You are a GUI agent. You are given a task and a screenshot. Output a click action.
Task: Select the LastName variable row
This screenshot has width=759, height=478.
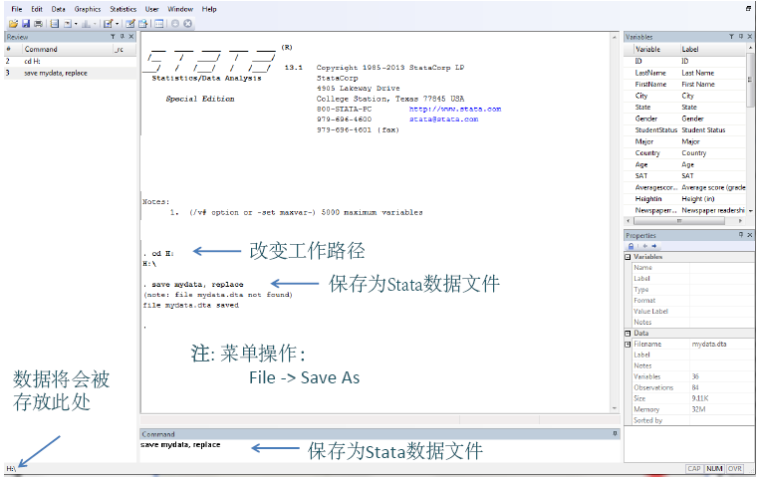pyautogui.click(x=685, y=73)
